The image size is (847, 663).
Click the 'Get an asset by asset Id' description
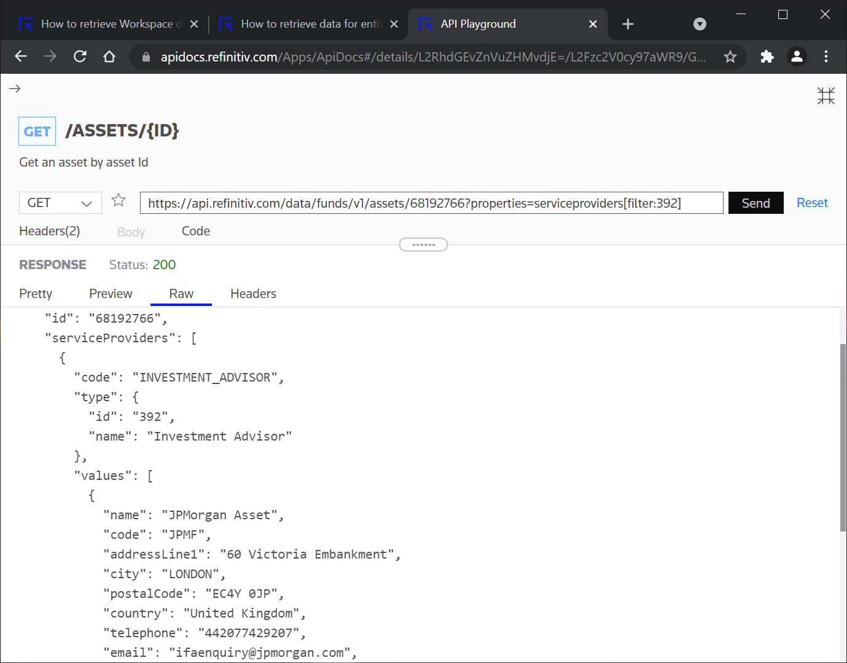pos(84,162)
